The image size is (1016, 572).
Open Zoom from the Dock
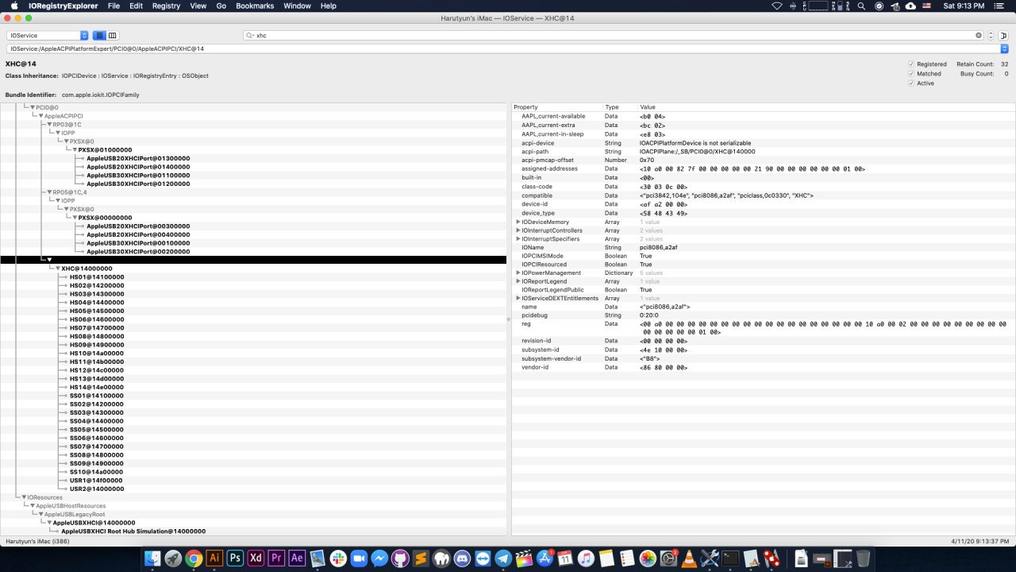[x=359, y=558]
